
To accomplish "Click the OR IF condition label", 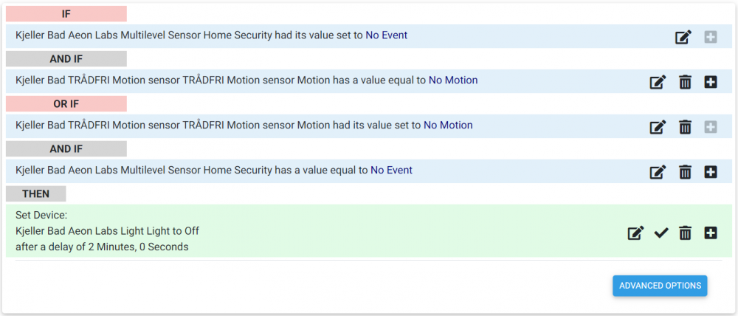I will [x=66, y=104].
